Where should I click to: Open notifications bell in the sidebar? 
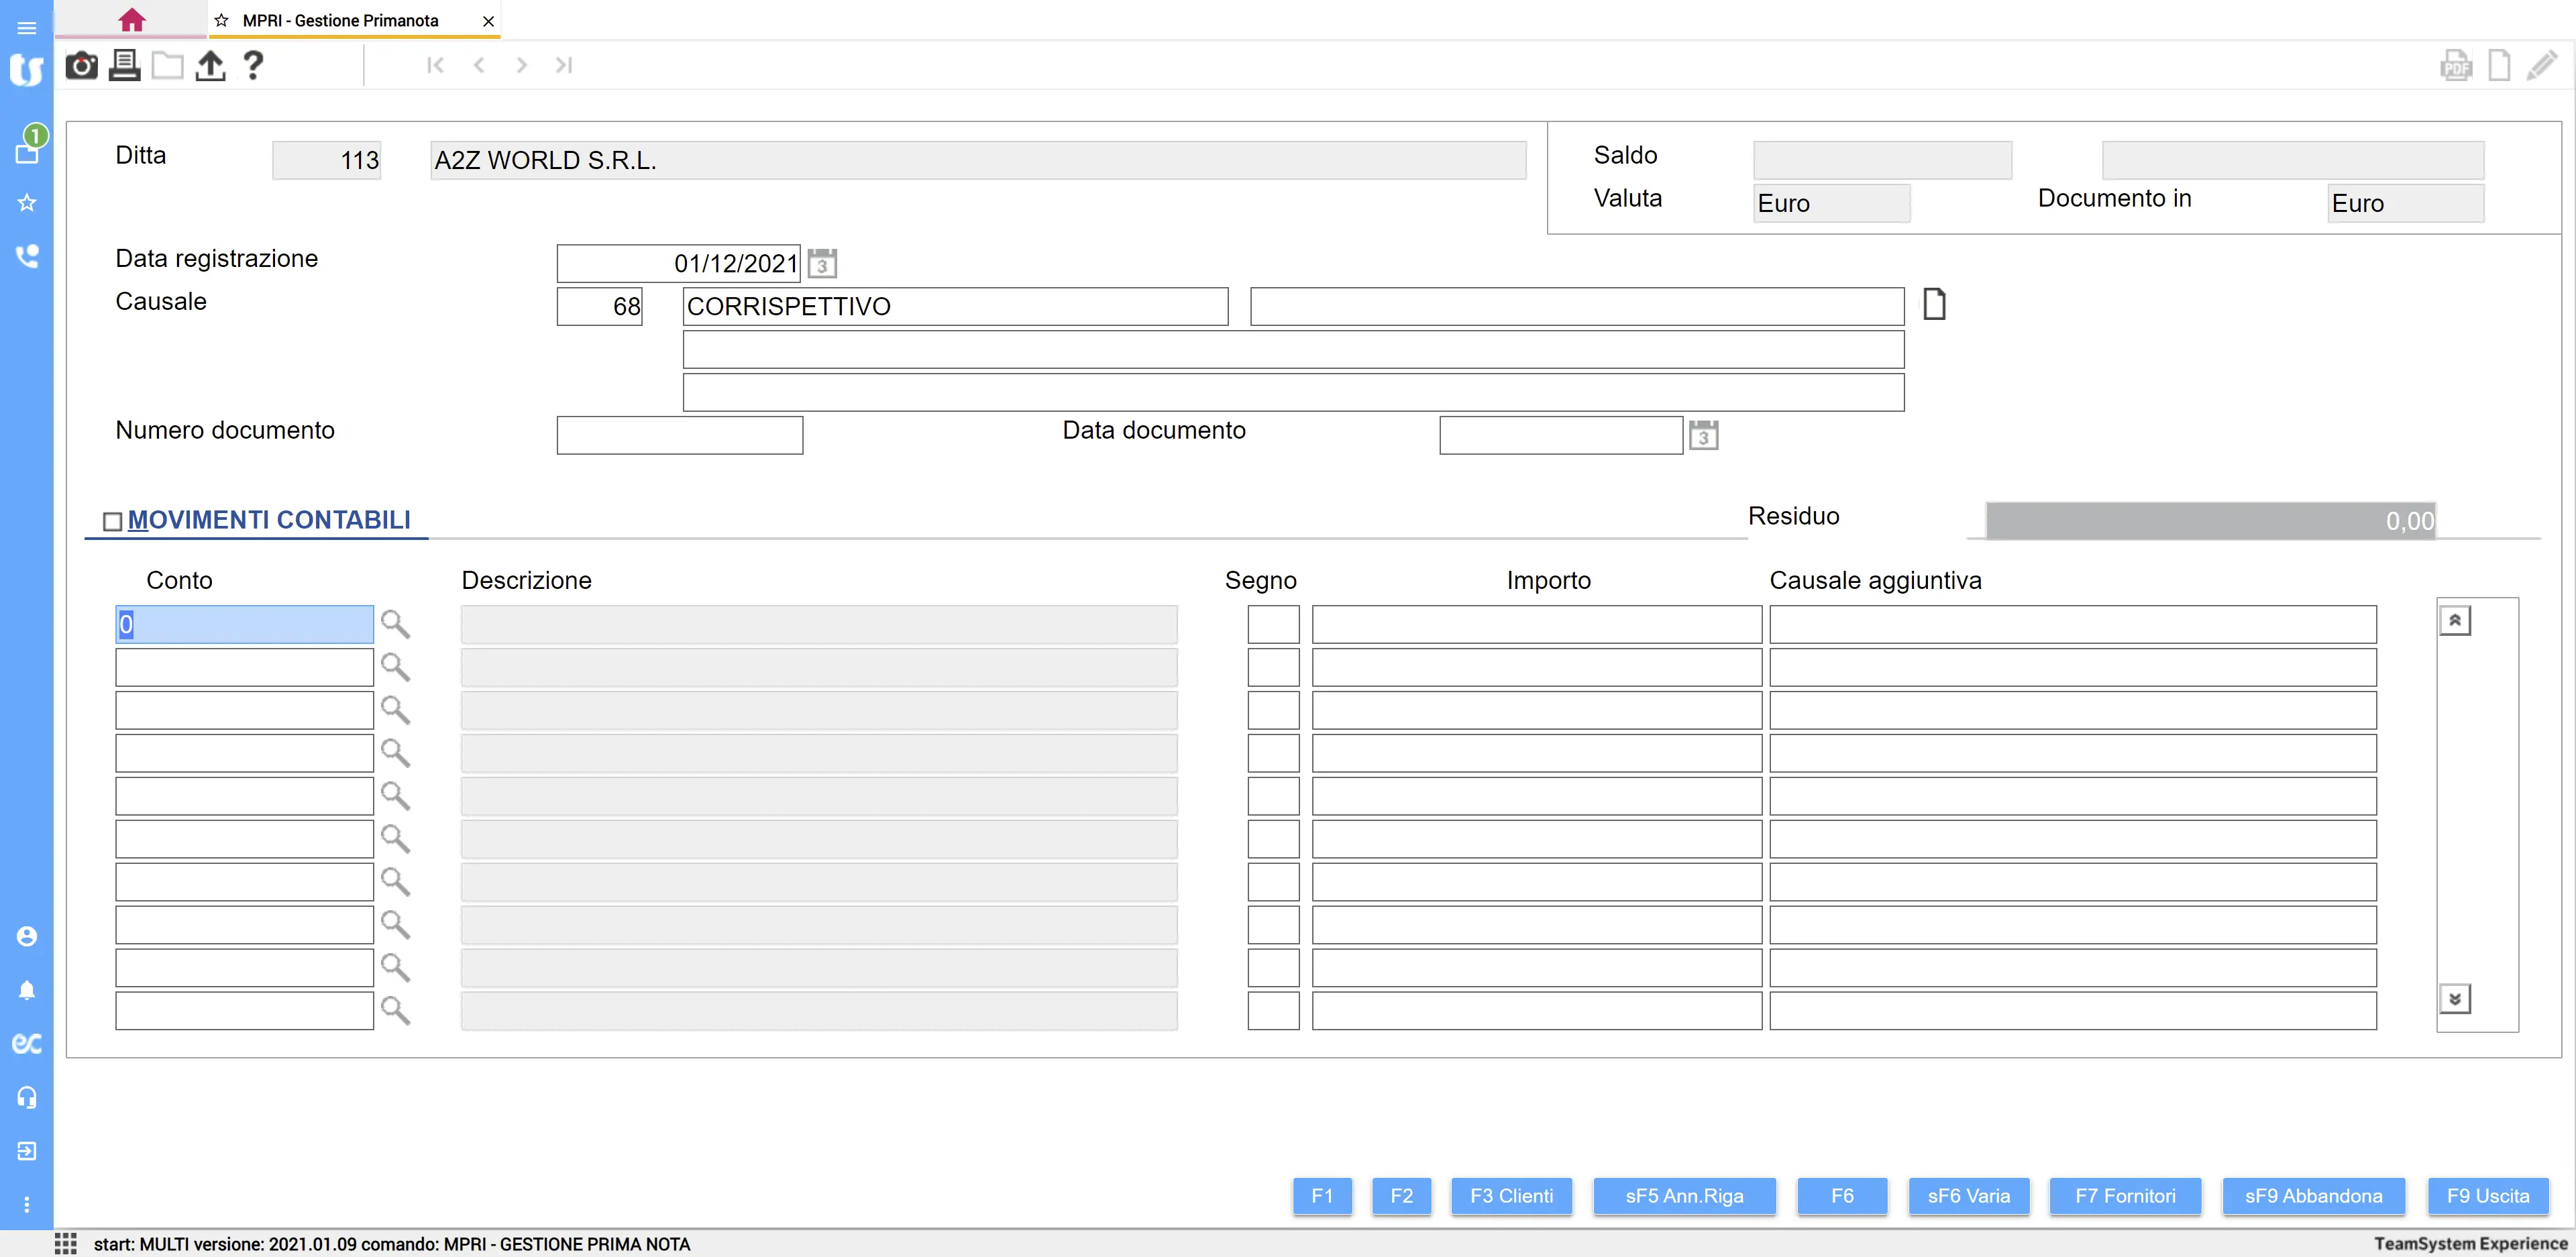(27, 990)
